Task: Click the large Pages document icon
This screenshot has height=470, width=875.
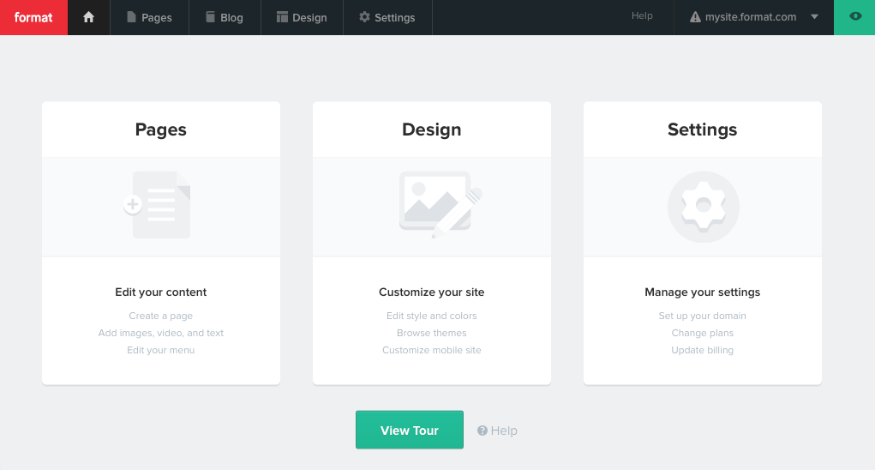Action: coord(160,206)
